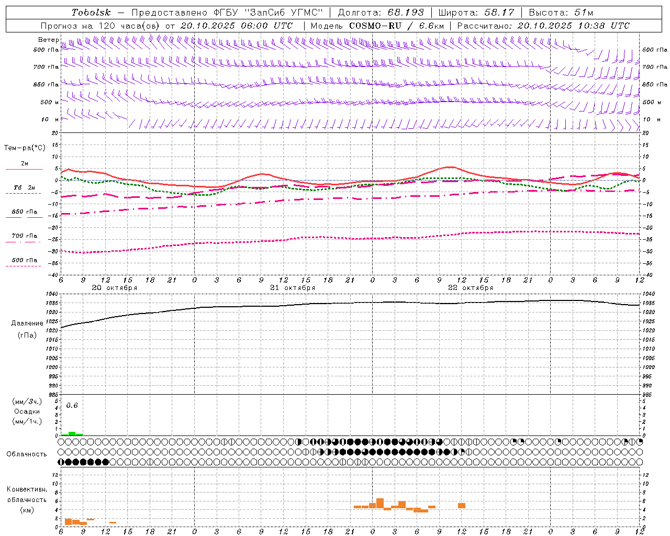Click the 'Облачность' cloudiness label
This screenshot has width=670, height=536.
click(x=27, y=454)
